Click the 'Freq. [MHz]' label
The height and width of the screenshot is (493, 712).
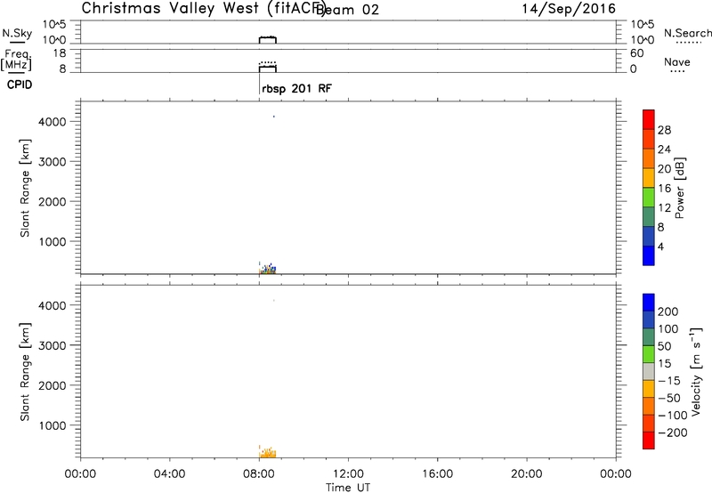(16, 60)
